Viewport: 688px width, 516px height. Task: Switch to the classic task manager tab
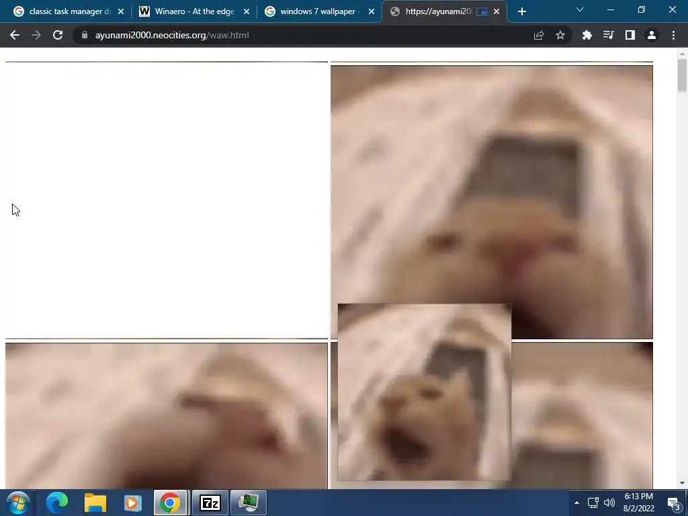coord(69,11)
